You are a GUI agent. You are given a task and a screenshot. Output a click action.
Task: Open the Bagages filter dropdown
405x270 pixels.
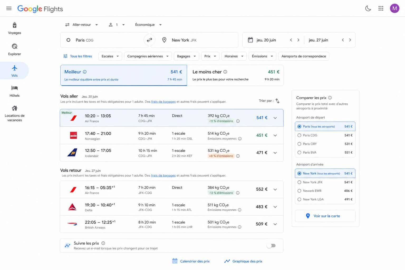(x=186, y=56)
